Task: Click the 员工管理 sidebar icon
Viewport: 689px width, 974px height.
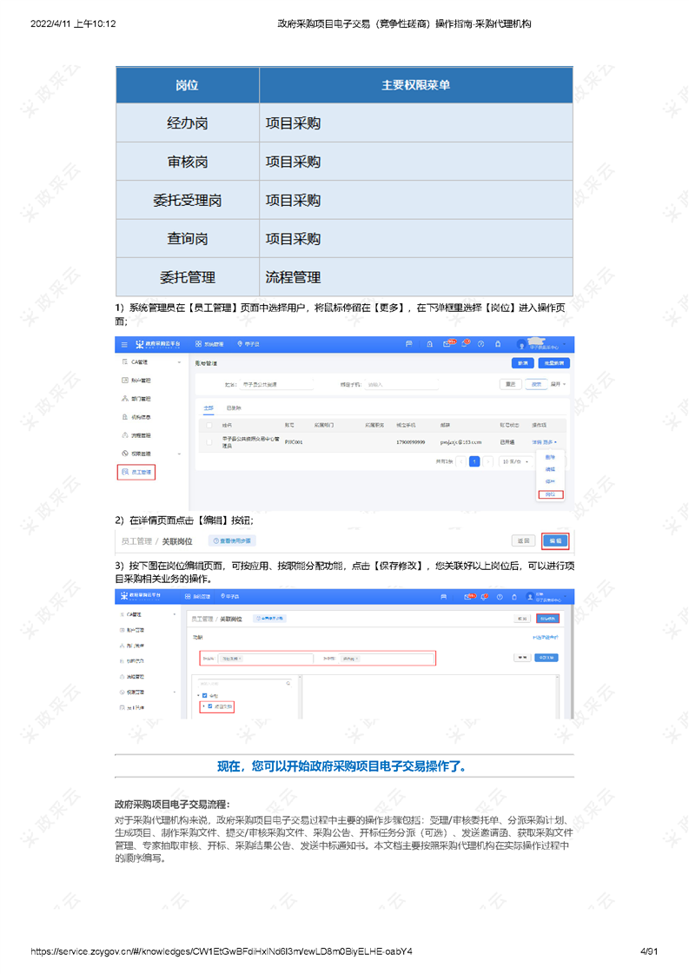Action: pyautogui.click(x=125, y=473)
